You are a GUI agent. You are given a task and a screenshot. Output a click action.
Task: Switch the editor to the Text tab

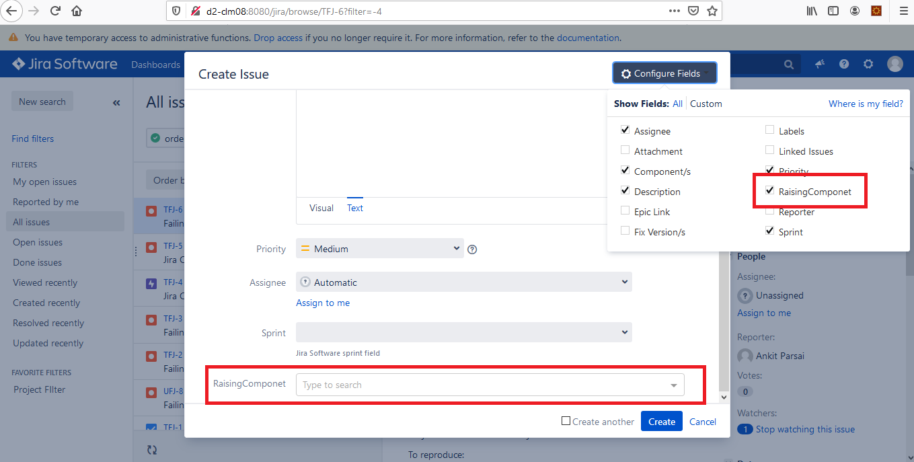(x=355, y=208)
